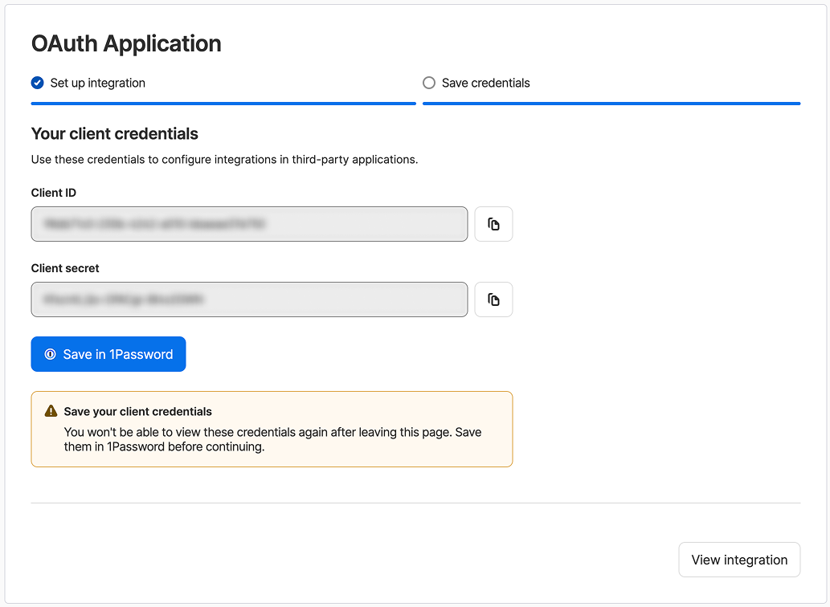Select the Save credentials radio circle

[428, 83]
